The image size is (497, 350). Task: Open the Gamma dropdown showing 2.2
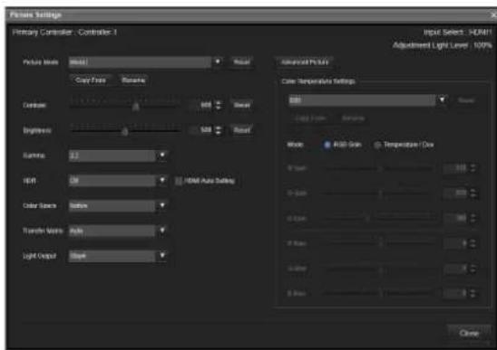click(x=118, y=156)
